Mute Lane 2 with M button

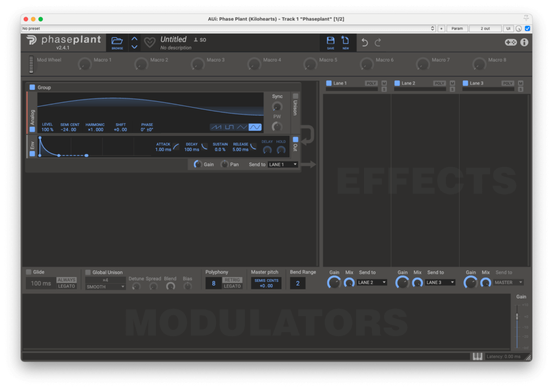coord(453,84)
